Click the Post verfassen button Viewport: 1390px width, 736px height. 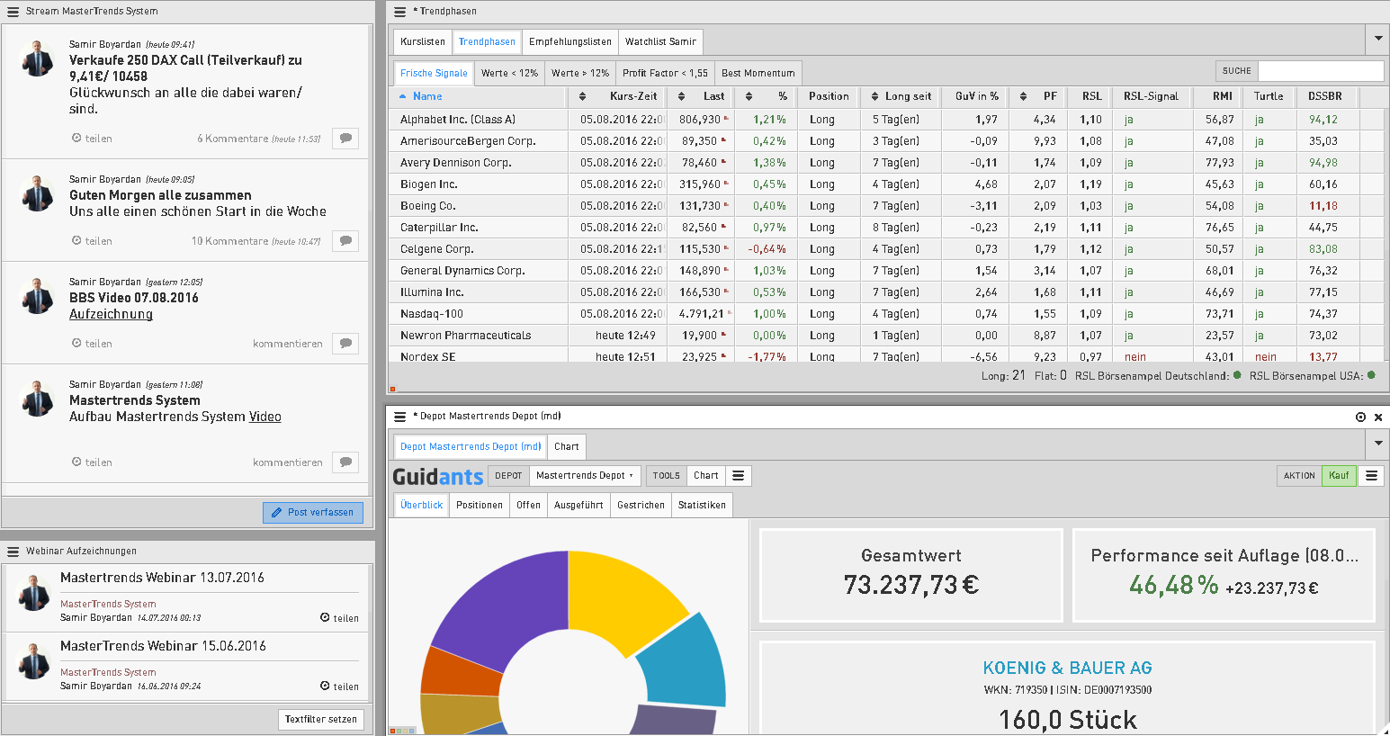pyautogui.click(x=313, y=512)
